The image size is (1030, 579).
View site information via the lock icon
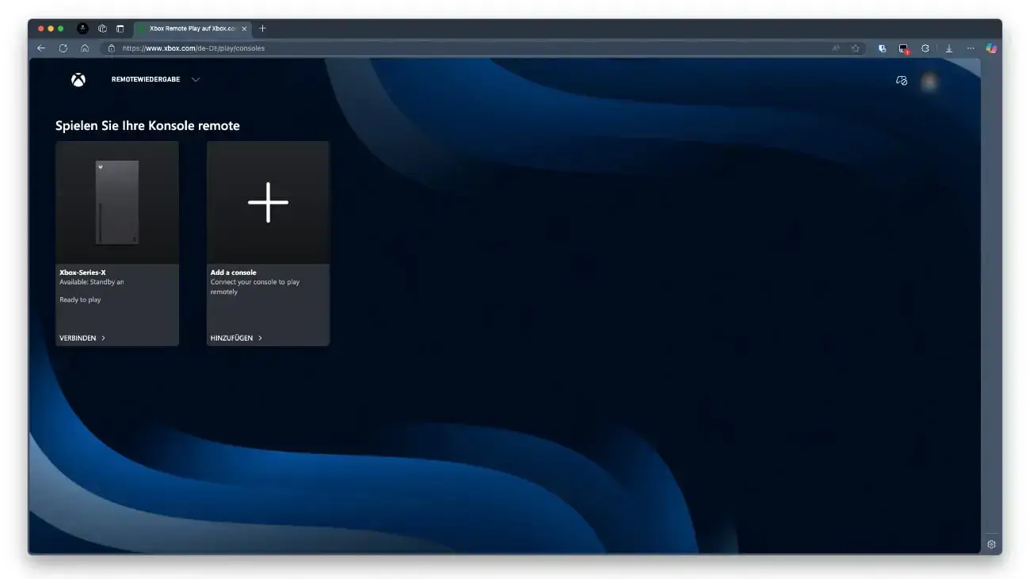coord(111,48)
